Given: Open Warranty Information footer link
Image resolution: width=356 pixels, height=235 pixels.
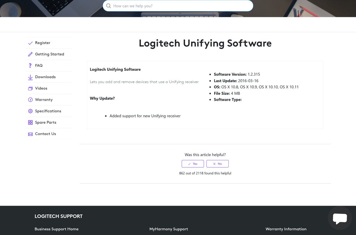Looking at the screenshot, I should (286, 229).
